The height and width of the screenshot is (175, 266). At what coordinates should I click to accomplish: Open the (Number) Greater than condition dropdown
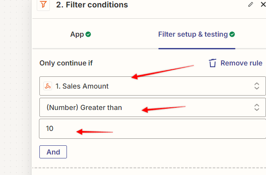pyautogui.click(x=153, y=107)
